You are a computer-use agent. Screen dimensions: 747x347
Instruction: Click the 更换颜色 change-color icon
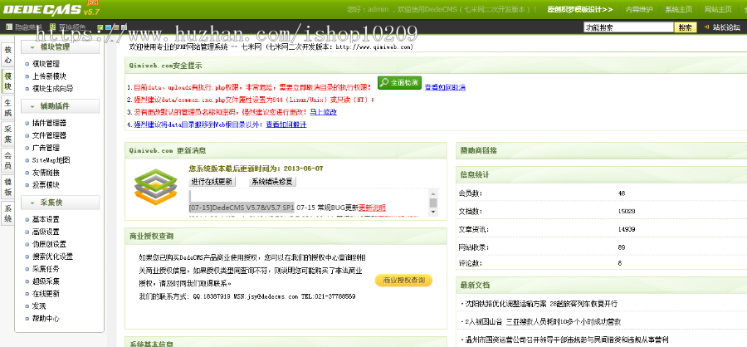click(51, 27)
